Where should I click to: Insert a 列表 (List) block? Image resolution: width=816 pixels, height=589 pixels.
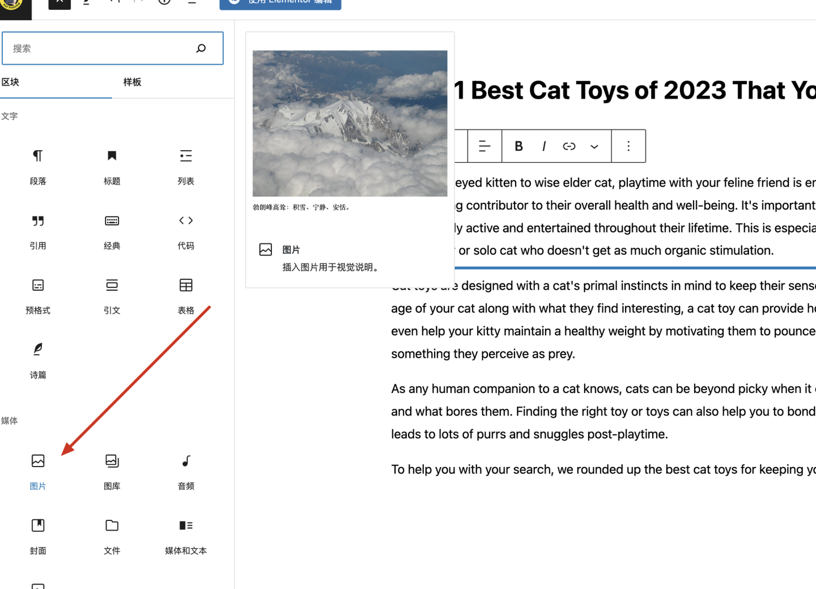click(186, 166)
